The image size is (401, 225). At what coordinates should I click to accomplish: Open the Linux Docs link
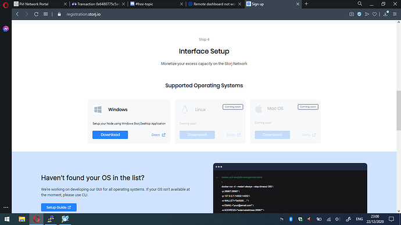click(x=234, y=135)
